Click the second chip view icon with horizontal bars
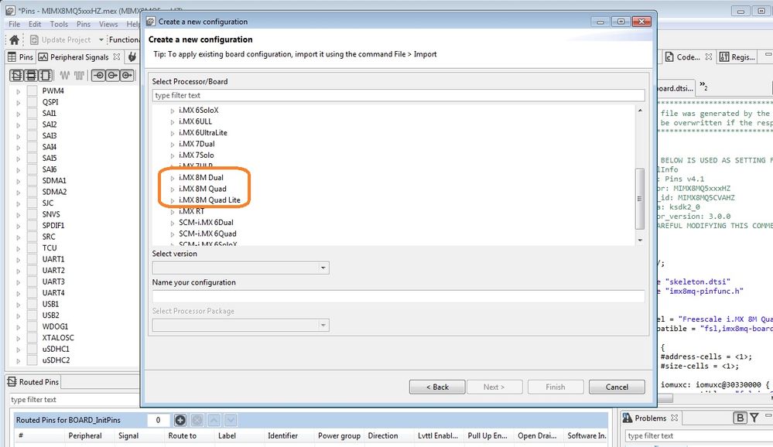The width and height of the screenshot is (773, 447). pos(31,76)
